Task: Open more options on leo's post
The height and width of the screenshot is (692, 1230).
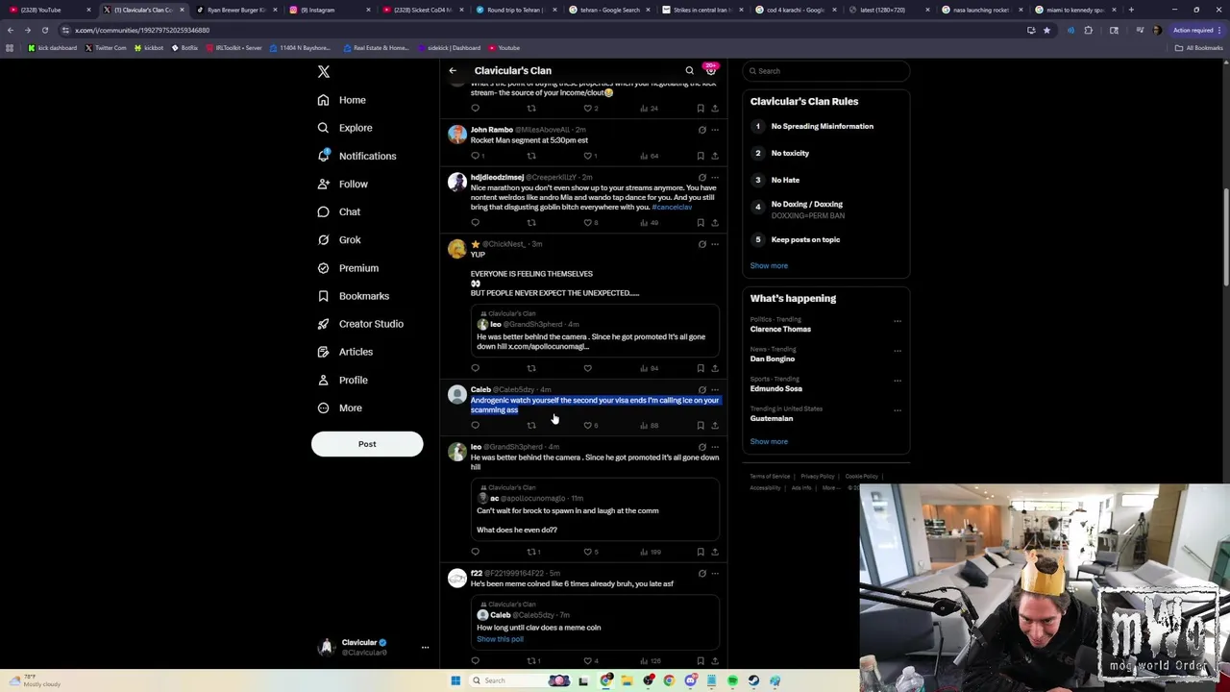Action: click(x=714, y=447)
